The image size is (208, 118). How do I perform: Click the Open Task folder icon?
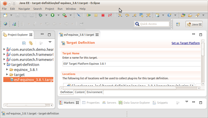click(x=190, y=15)
